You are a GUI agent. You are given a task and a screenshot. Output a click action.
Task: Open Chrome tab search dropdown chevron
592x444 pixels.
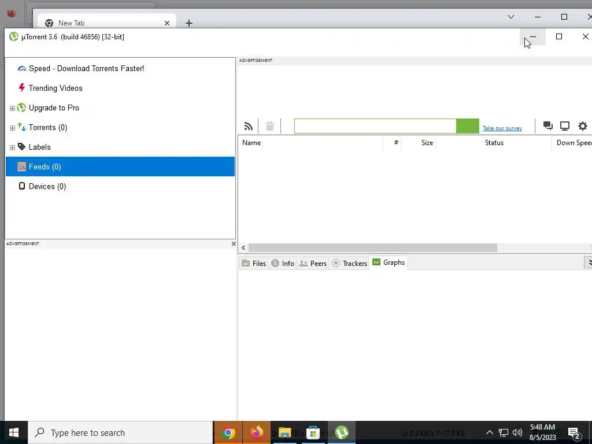click(511, 17)
